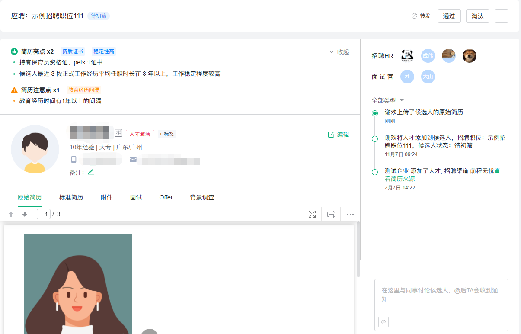Click the 淘汰 button
The height and width of the screenshot is (334, 521).
(477, 16)
